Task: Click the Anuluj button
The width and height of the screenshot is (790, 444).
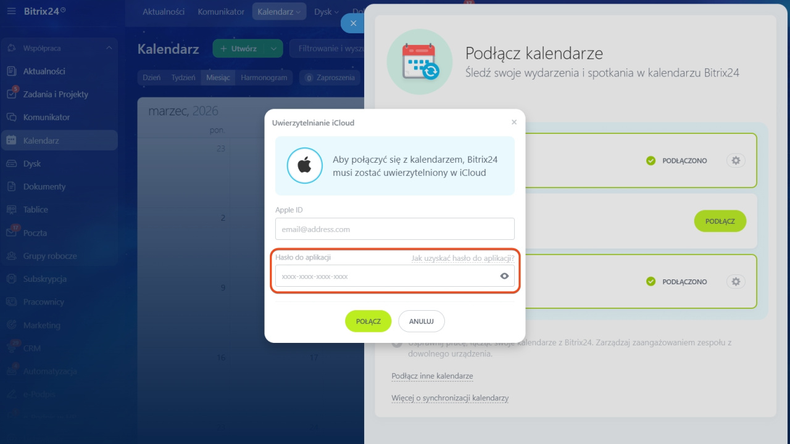Action: tap(421, 321)
